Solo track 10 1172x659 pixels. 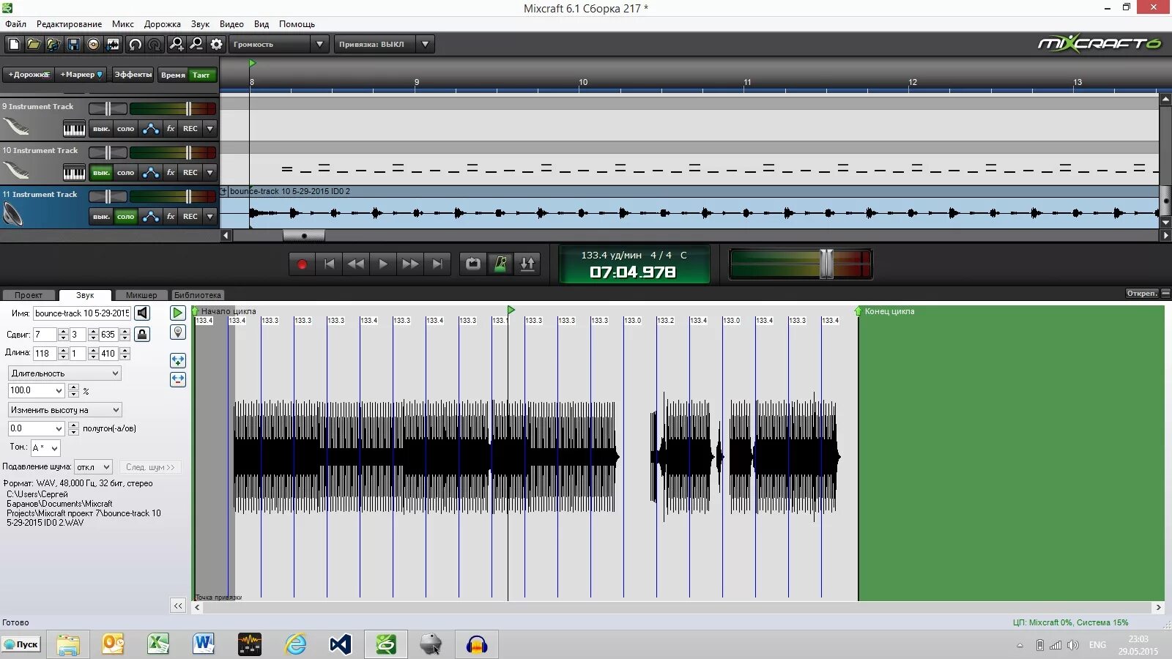click(x=126, y=173)
